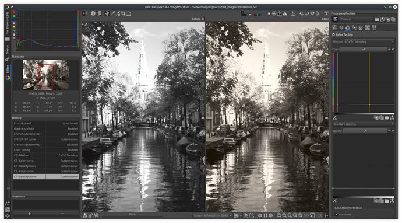Click the Navigator preview thumbnail

45,75
